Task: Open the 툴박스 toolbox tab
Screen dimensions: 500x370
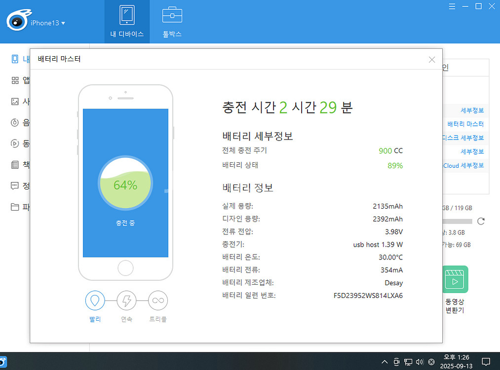Action: [x=172, y=22]
